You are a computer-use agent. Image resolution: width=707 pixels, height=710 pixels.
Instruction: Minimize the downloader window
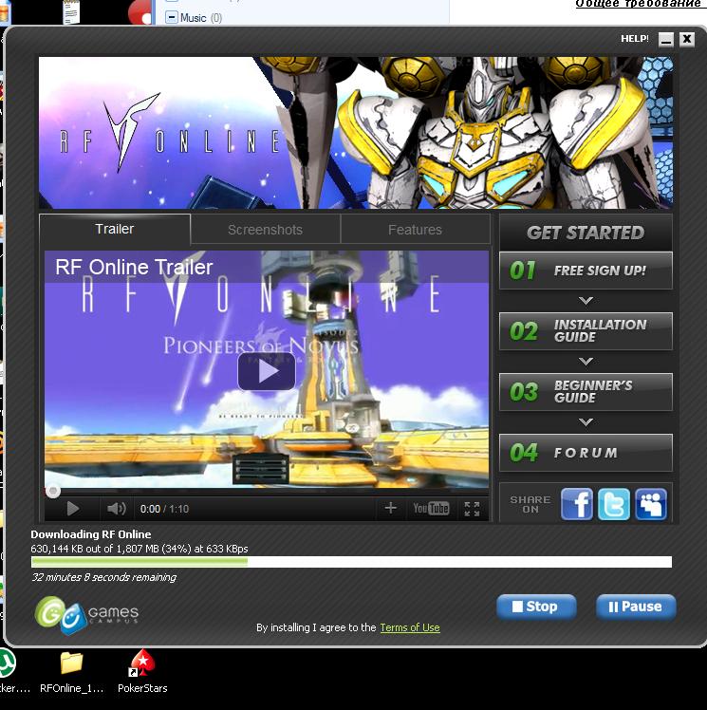(x=666, y=40)
